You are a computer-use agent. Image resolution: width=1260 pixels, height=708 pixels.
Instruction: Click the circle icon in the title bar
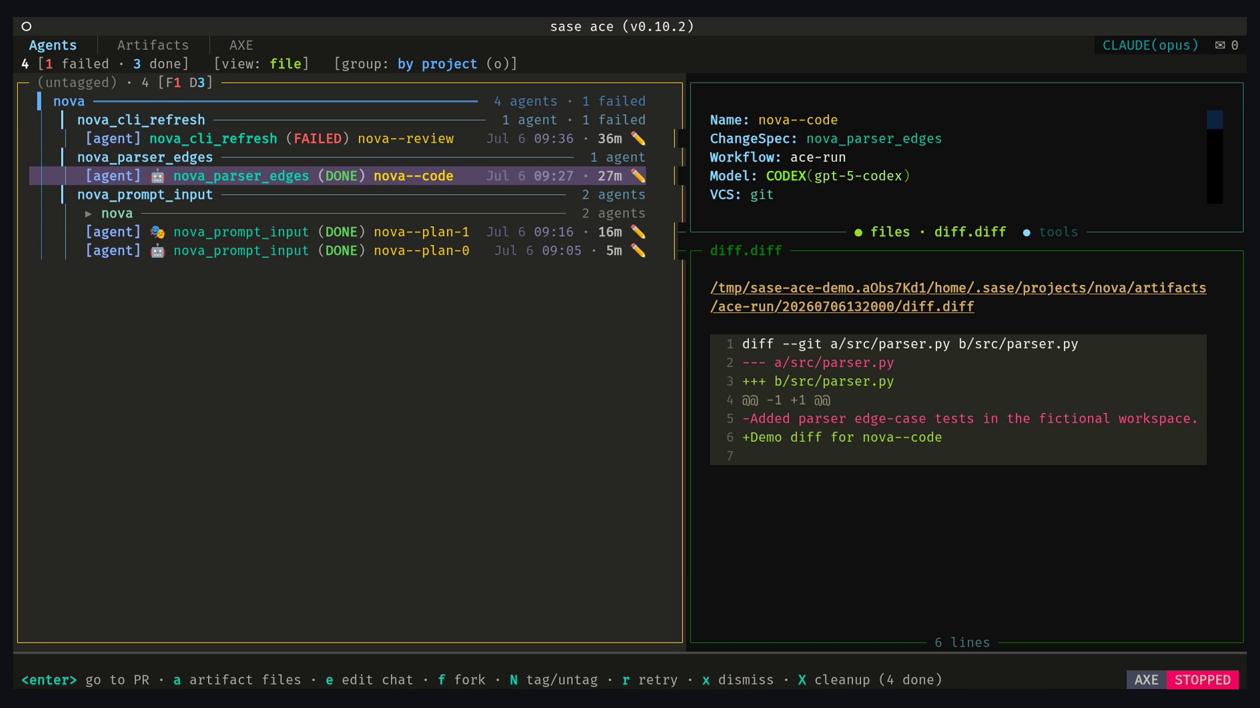(26, 26)
